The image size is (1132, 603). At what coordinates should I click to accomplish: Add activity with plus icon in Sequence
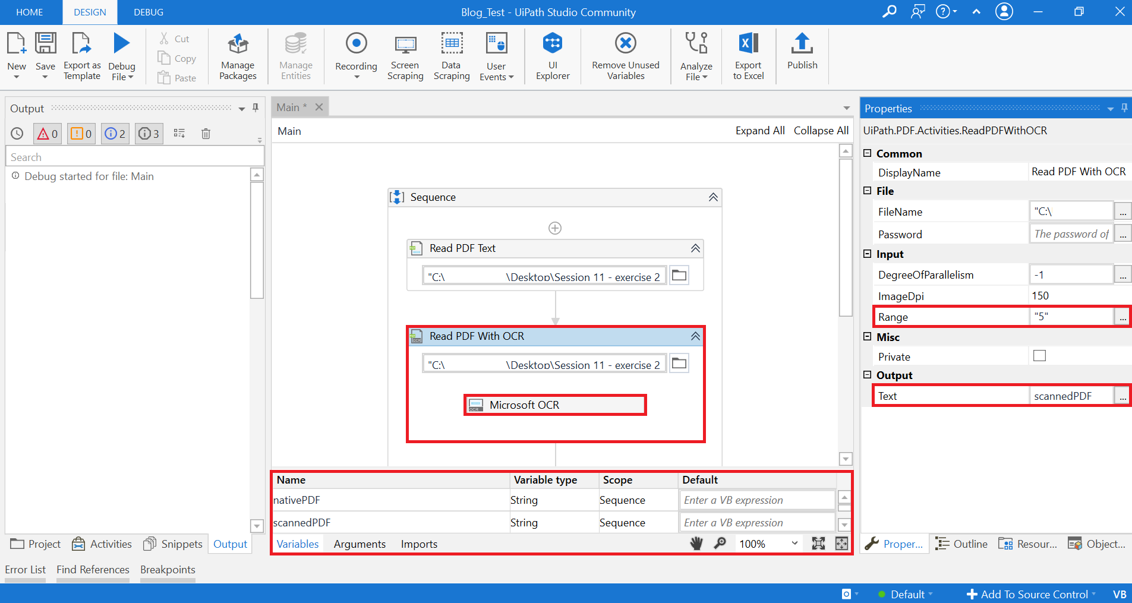click(555, 228)
